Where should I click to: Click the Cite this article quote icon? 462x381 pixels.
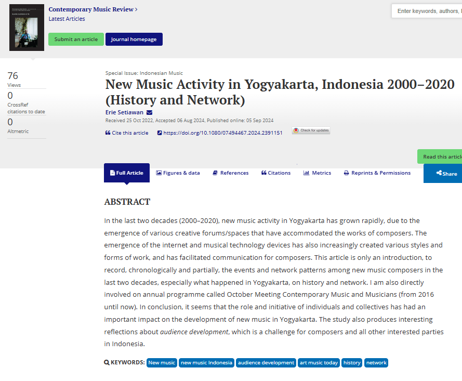coord(108,133)
